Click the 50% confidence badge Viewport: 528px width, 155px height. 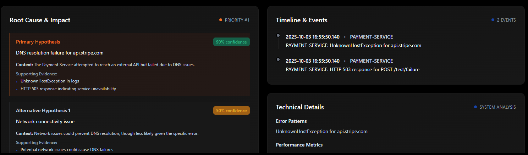click(231, 110)
